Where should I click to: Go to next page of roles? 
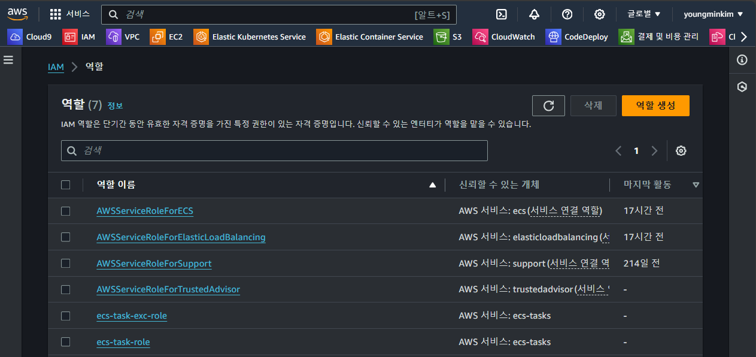[x=654, y=151]
